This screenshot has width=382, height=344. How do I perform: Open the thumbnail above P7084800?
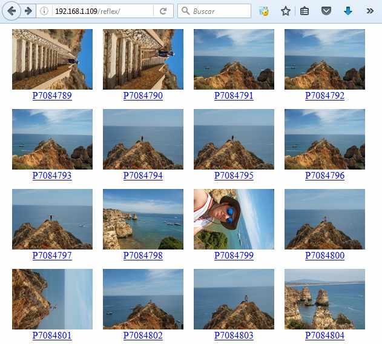point(324,219)
